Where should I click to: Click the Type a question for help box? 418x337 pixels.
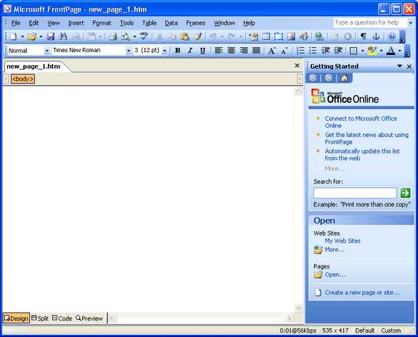click(370, 22)
